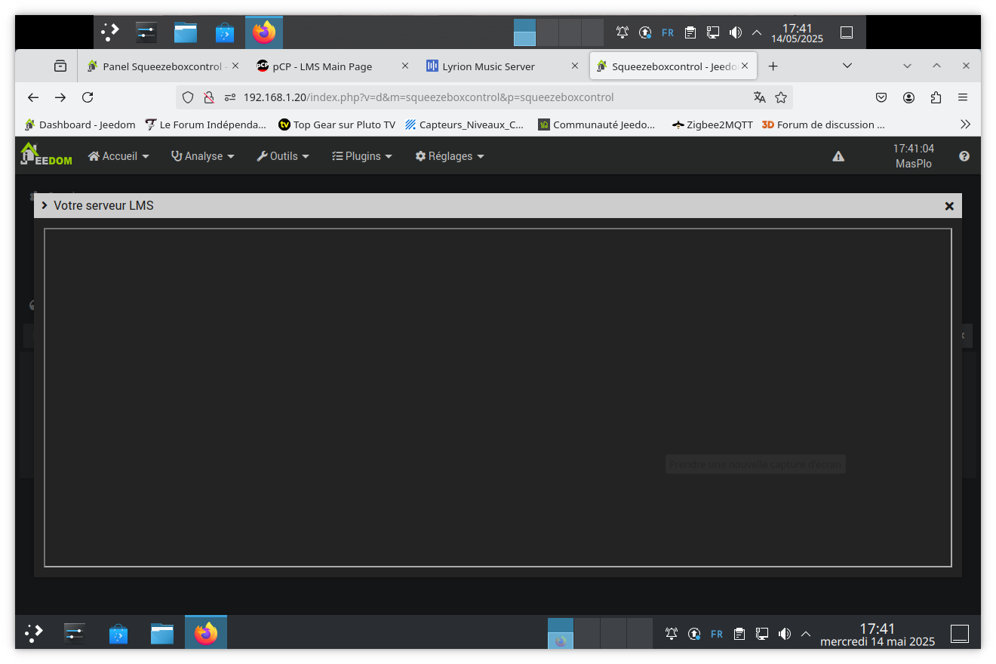Click FR keyboard layout in bottom taskbar
996x664 pixels.
717,634
